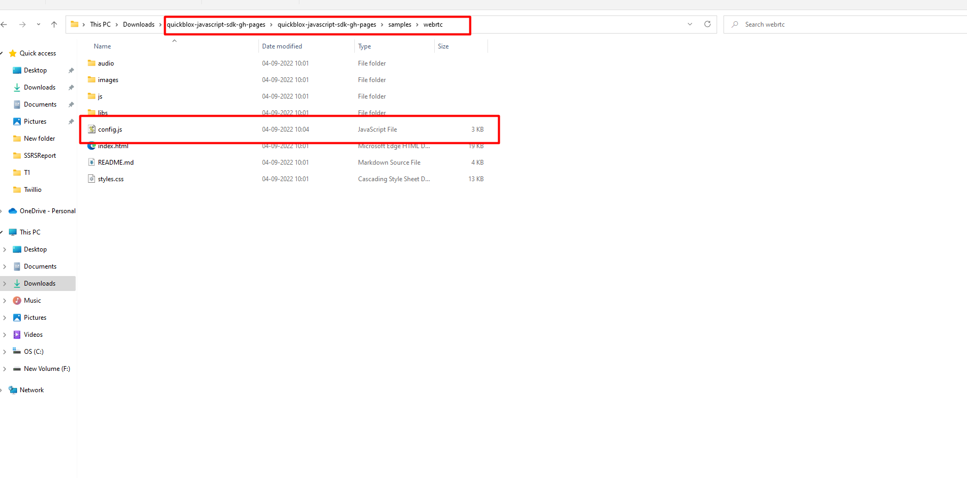Viewport: 967px width, 478px height.
Task: Sort files by Date modified column
Action: [x=282, y=46]
